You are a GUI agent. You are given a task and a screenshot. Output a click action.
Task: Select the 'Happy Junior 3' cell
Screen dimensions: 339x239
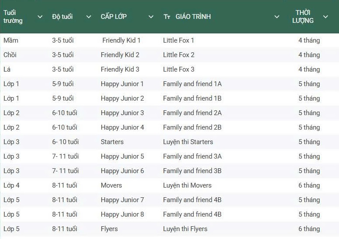(122, 113)
